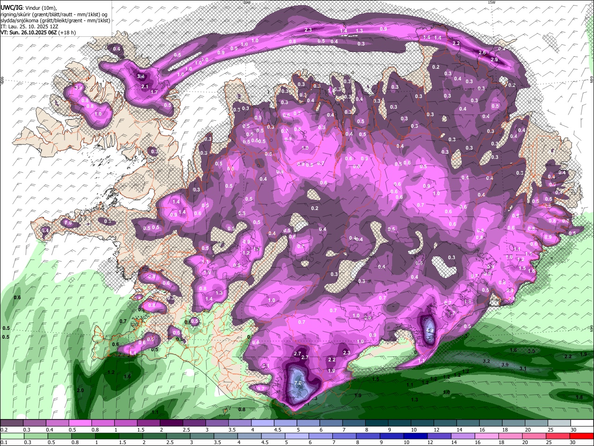
Task: Pick upper snow scale swatch between 12 and 14
Action: point(445,423)
